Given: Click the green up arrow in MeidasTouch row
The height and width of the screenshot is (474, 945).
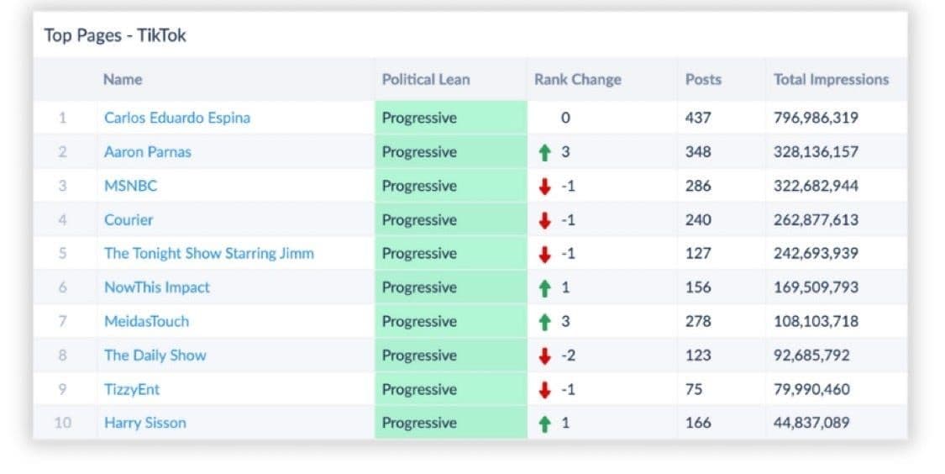Looking at the screenshot, I should [544, 322].
